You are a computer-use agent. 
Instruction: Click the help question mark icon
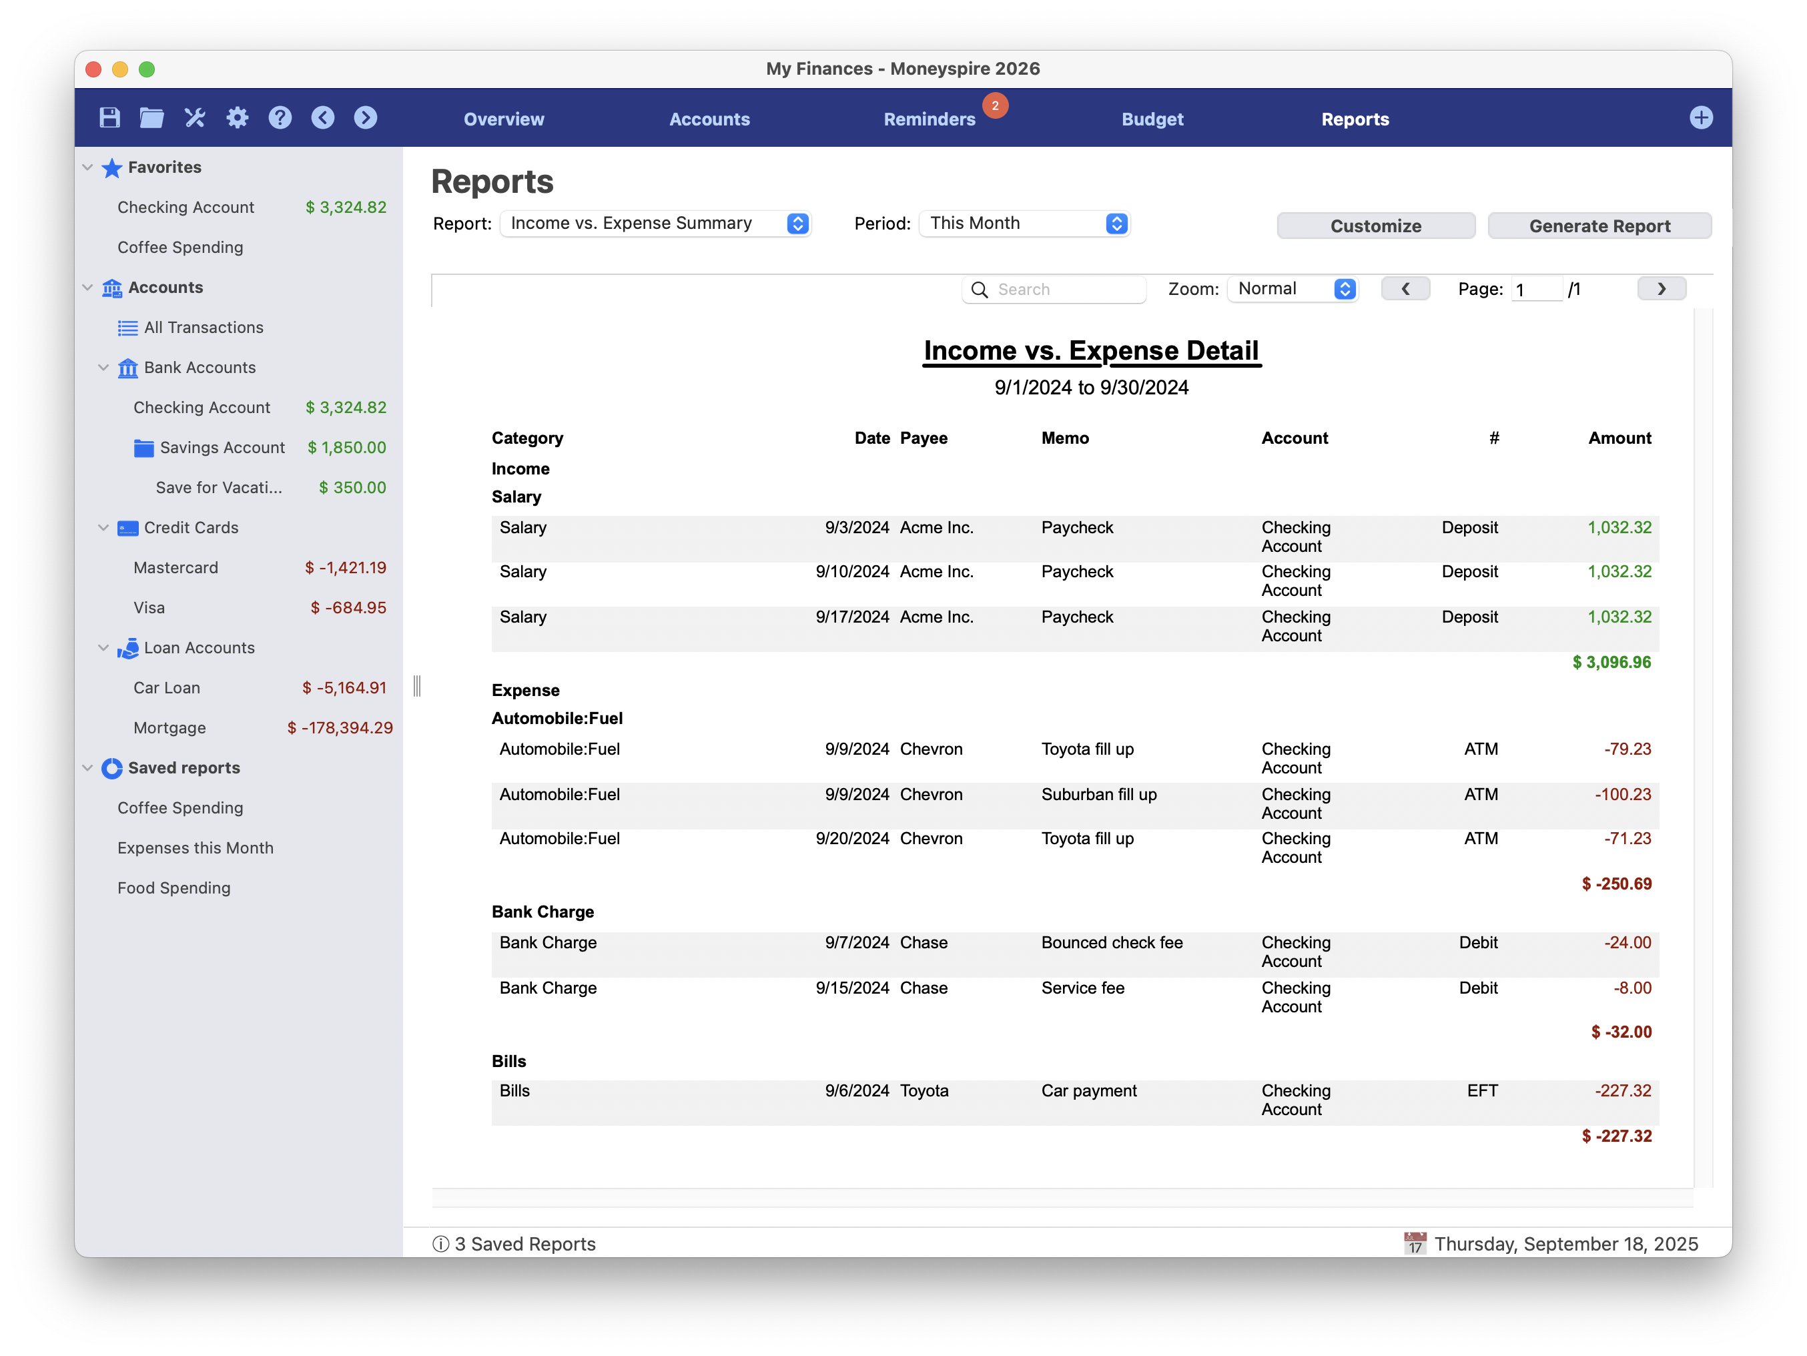pos(280,117)
